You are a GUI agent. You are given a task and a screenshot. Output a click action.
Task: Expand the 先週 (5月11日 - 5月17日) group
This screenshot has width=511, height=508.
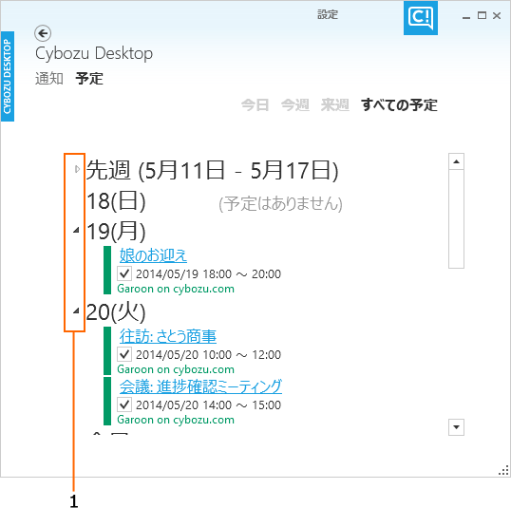77,169
